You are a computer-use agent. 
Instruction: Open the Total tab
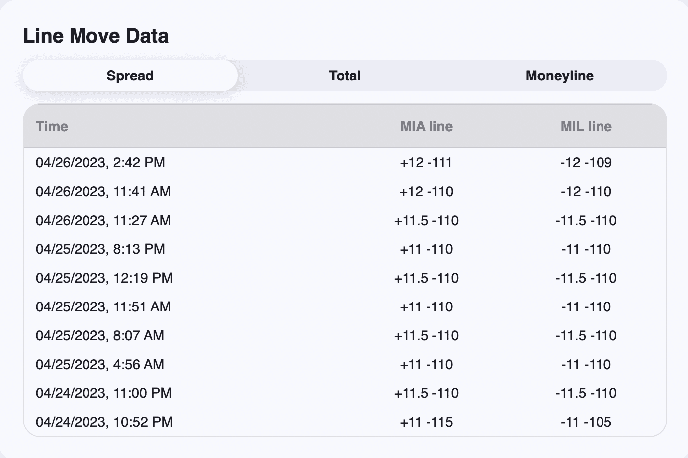coord(344,76)
